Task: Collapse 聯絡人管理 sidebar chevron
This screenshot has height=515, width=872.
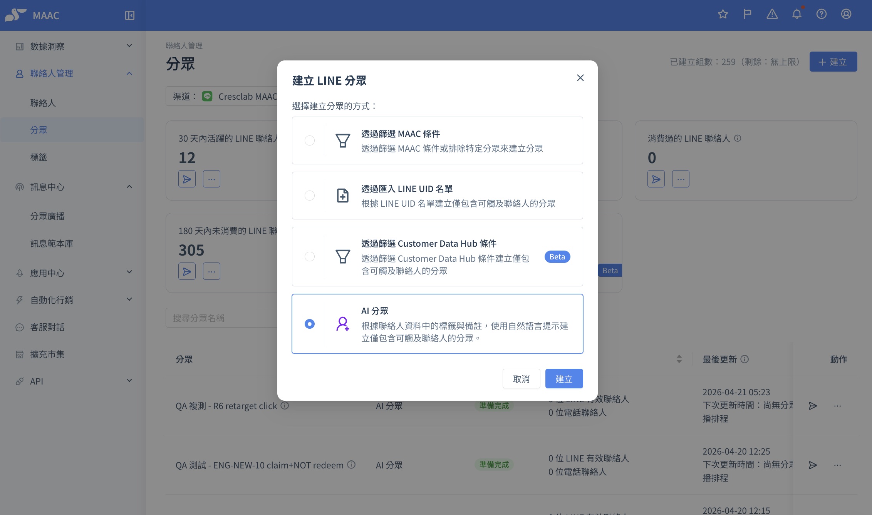Action: point(129,73)
